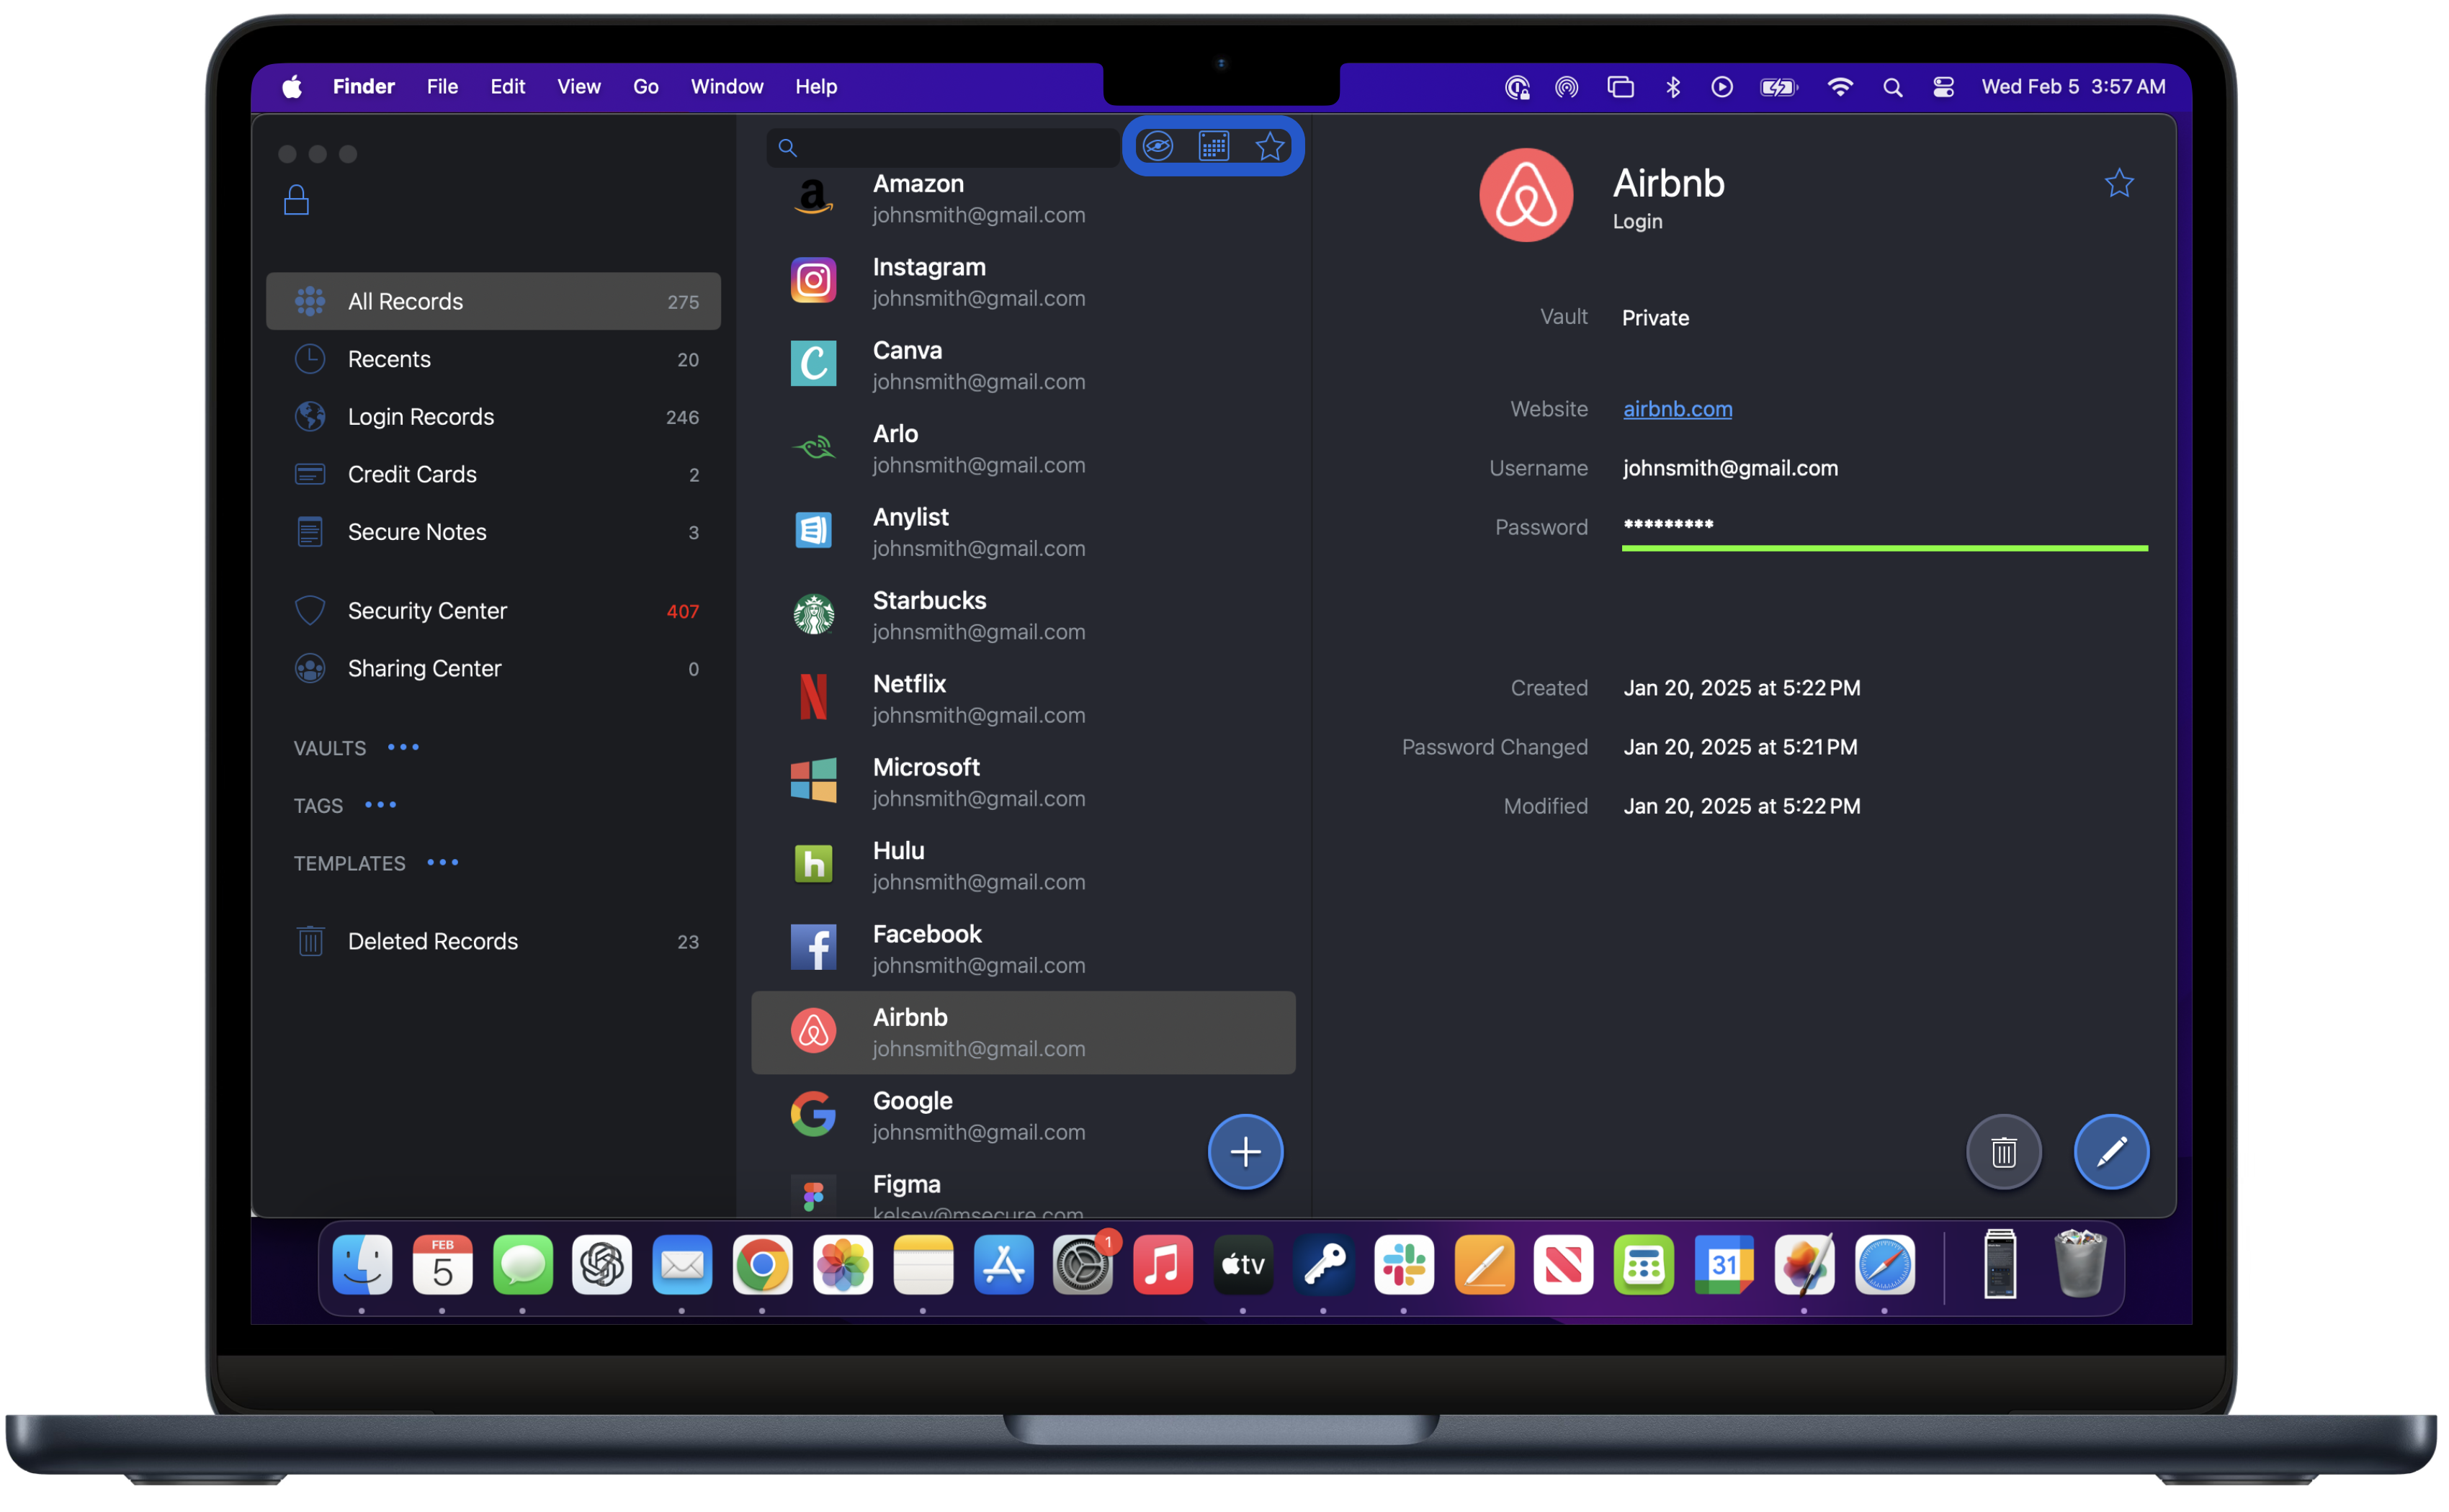Click the pencil edit button for Airbnb
Image resolution: width=2449 pixels, height=1512 pixels.
coord(2111,1152)
